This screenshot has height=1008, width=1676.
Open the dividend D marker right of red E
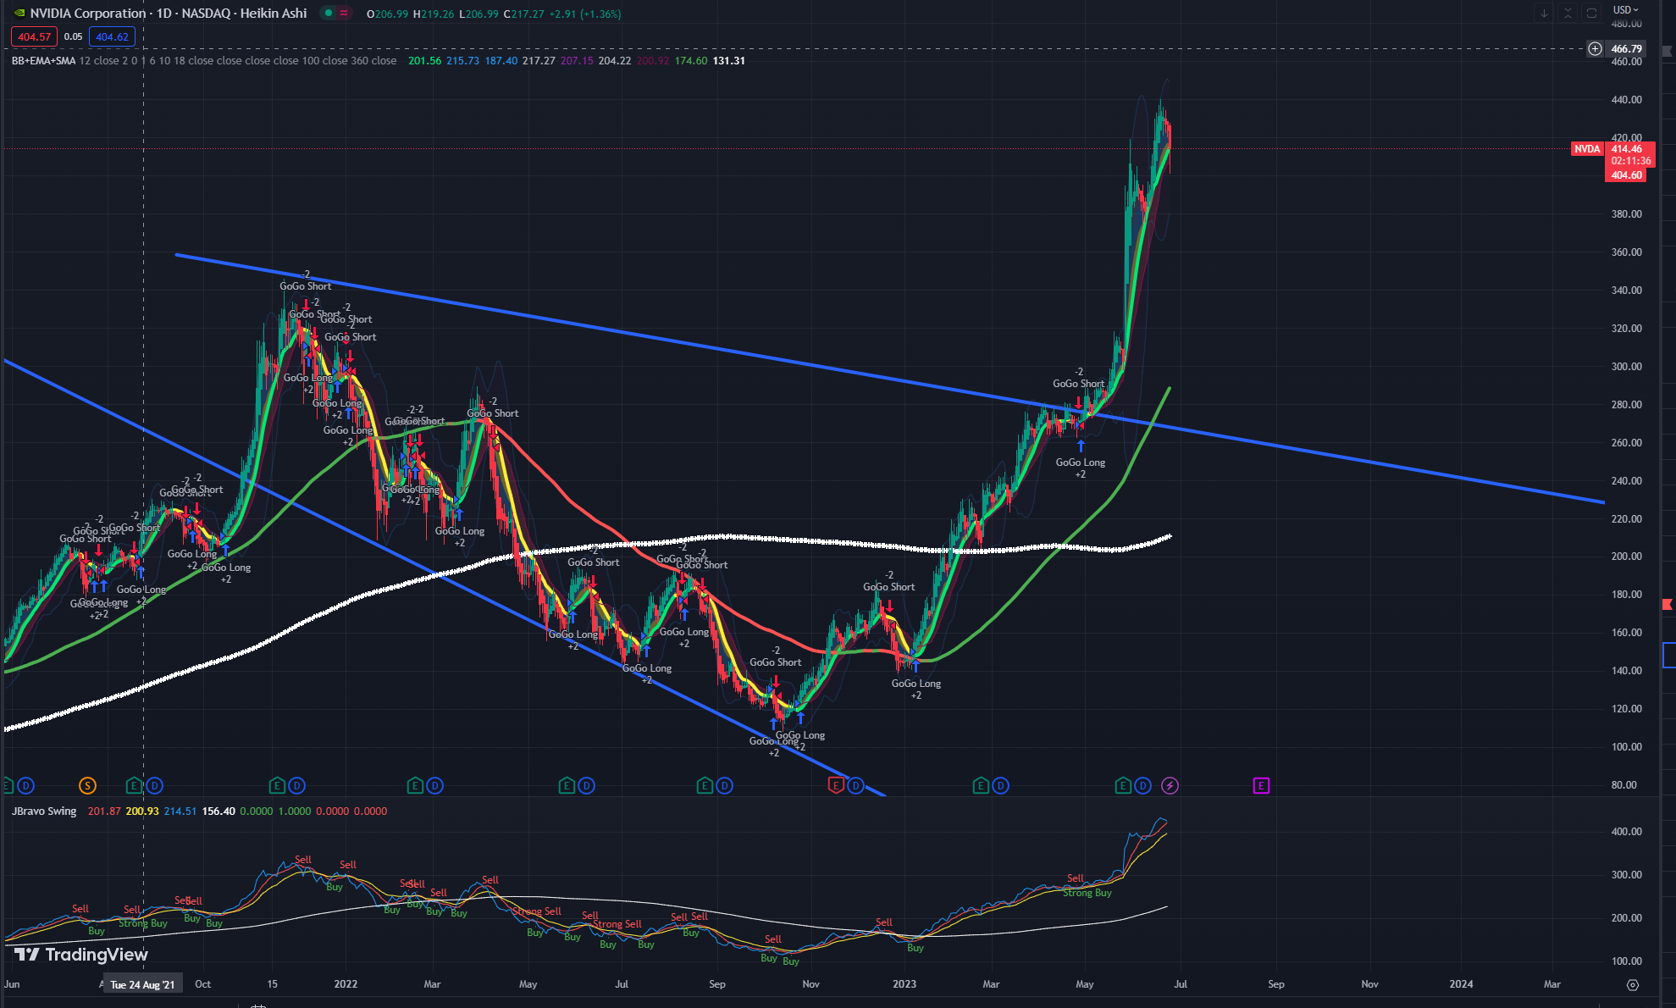[855, 786]
